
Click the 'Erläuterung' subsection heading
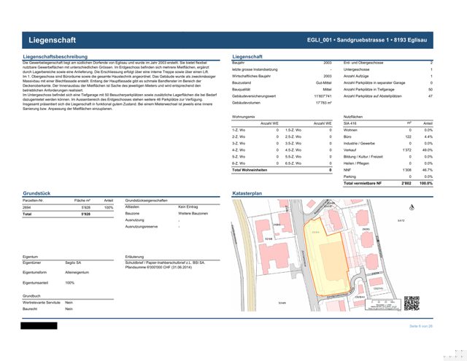[x=134, y=257]
